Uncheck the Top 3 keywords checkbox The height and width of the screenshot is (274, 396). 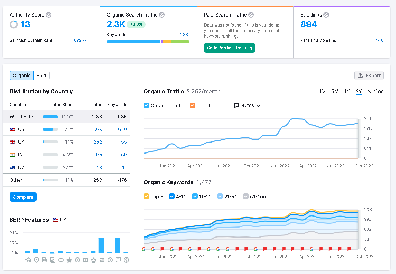coord(146,197)
